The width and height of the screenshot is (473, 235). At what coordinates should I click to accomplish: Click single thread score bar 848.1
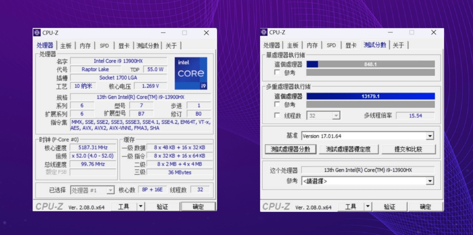point(370,64)
